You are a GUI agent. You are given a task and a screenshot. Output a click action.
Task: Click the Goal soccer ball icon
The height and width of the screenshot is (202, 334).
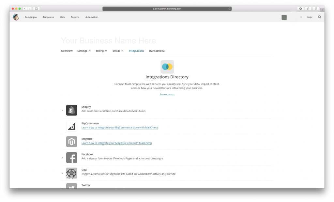click(x=71, y=173)
